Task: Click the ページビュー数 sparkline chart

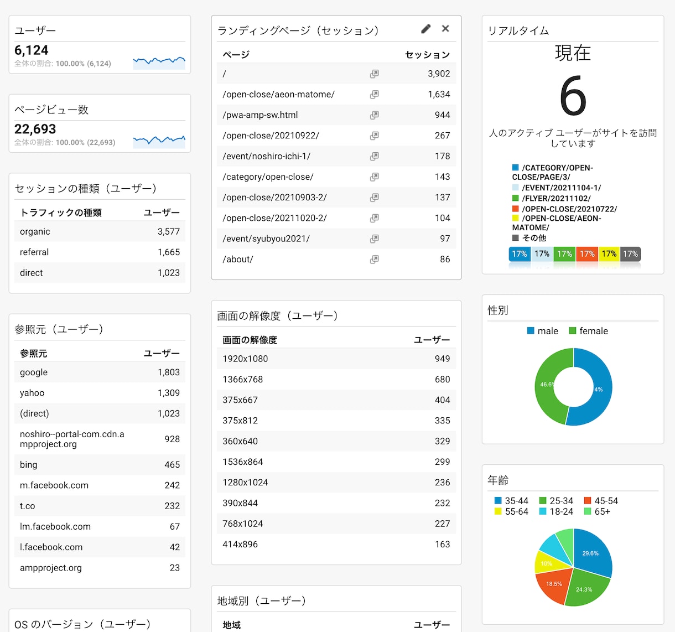Action: click(159, 141)
